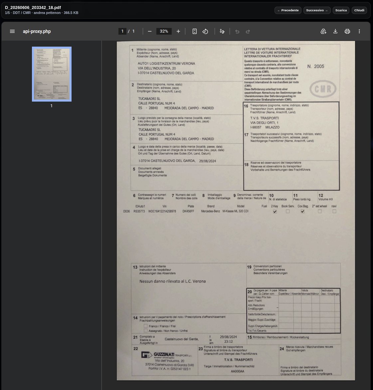Edit the current page number field
The image size is (373, 390).
(x=122, y=31)
